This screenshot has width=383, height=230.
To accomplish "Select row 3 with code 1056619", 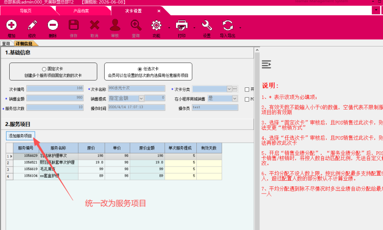I will point(114,170).
